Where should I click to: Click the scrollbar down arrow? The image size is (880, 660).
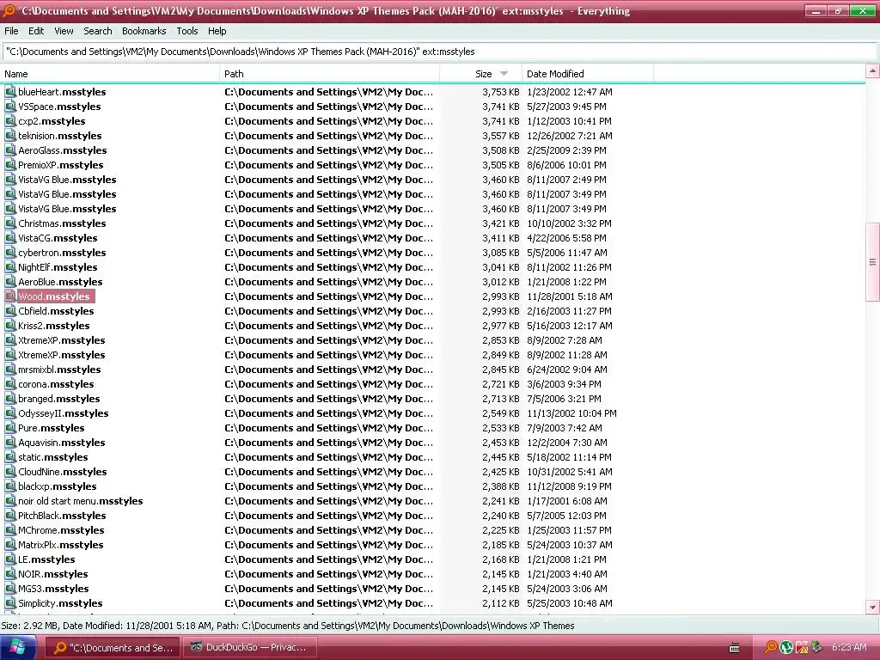(872, 607)
